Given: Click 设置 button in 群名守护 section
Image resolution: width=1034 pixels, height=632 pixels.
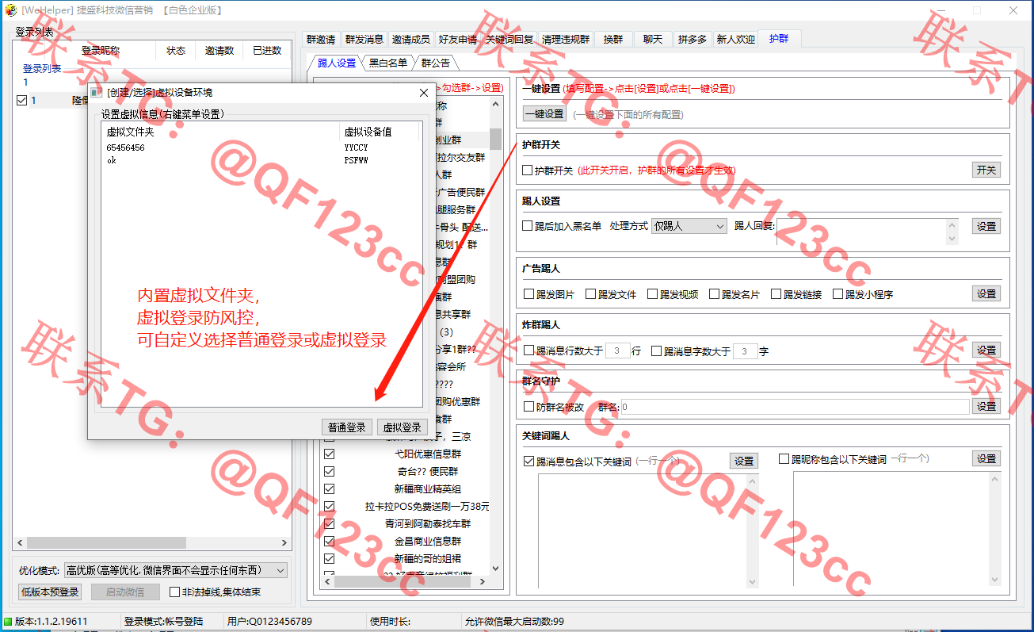Looking at the screenshot, I should (x=986, y=406).
